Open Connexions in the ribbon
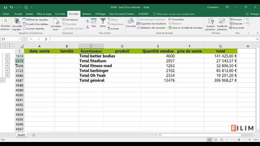 click(x=70, y=19)
